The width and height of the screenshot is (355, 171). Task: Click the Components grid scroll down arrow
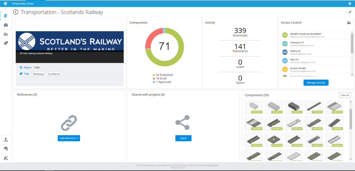pyautogui.click(x=351, y=159)
